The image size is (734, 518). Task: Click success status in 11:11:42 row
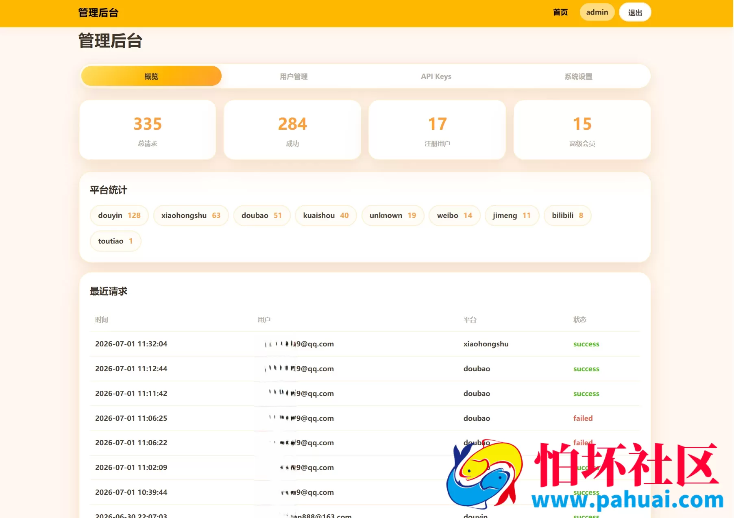(x=586, y=394)
